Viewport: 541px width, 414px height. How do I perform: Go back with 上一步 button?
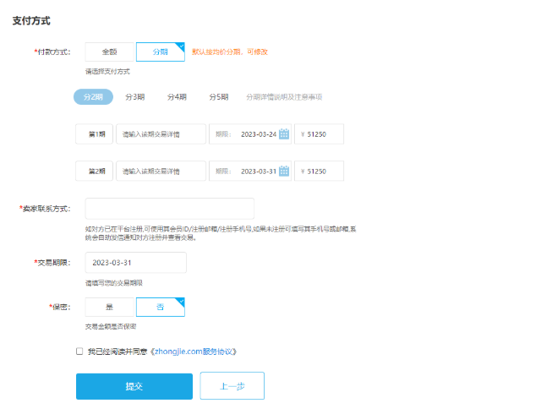coord(232,386)
